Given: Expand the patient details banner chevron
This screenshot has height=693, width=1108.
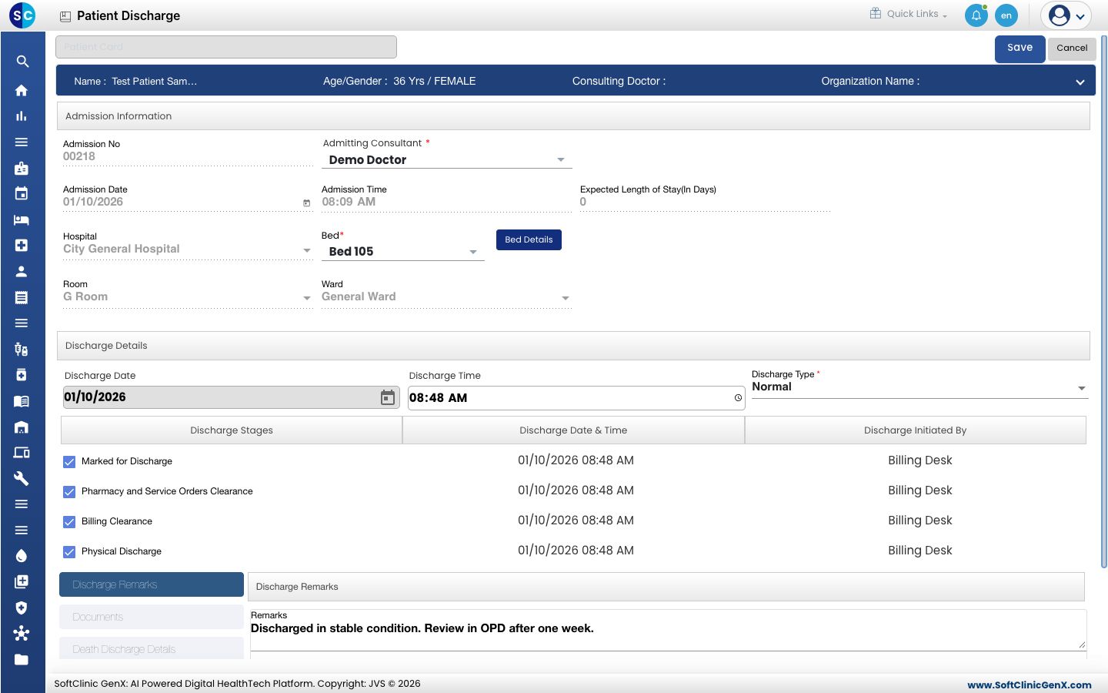Looking at the screenshot, I should tap(1080, 82).
